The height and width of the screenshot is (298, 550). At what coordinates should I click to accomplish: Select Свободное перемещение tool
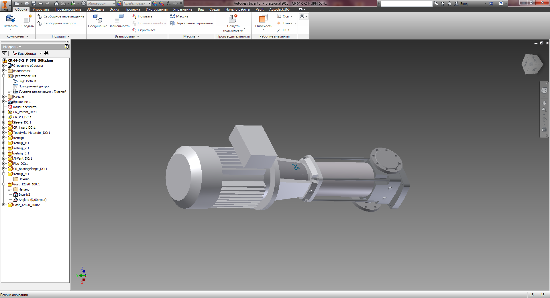[x=61, y=16]
